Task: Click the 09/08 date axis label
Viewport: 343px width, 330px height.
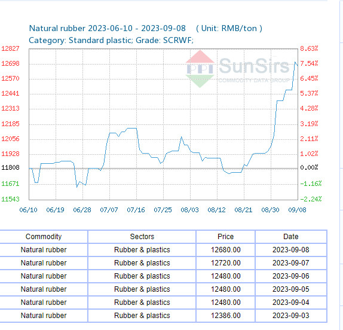Action: click(297, 210)
